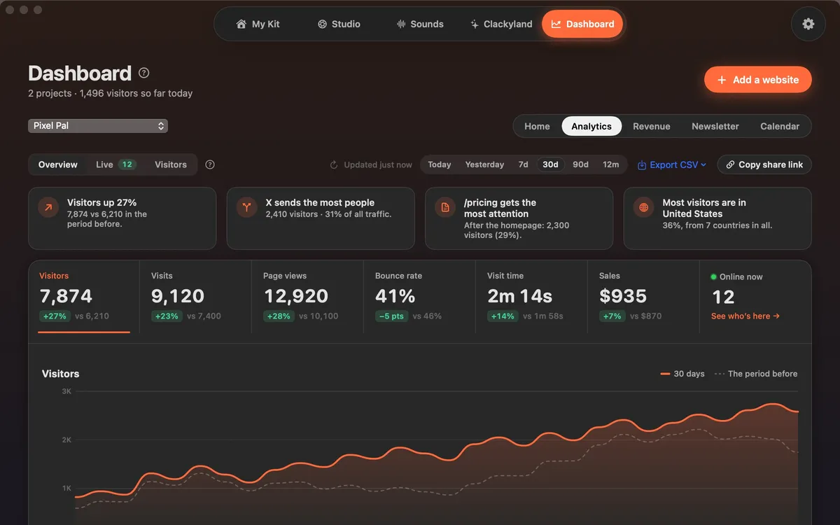Choose the 7d date range
This screenshot has width=840, height=525.
tap(523, 164)
